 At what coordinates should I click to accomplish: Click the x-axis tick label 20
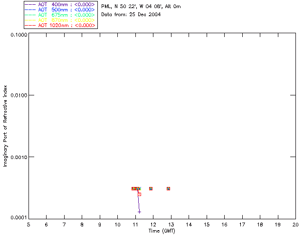[295, 224]
